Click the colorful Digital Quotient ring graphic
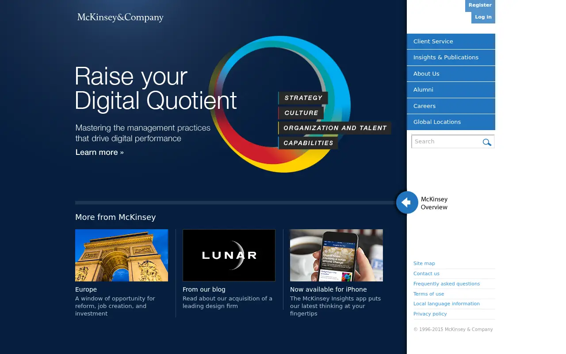 point(279,104)
